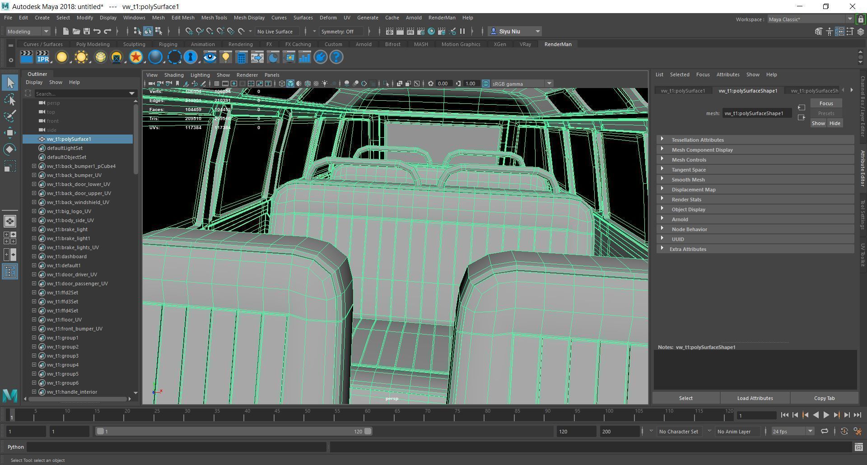The height and width of the screenshot is (465, 867).
Task: Click the blue plug shelf icon
Action: click(x=321, y=57)
